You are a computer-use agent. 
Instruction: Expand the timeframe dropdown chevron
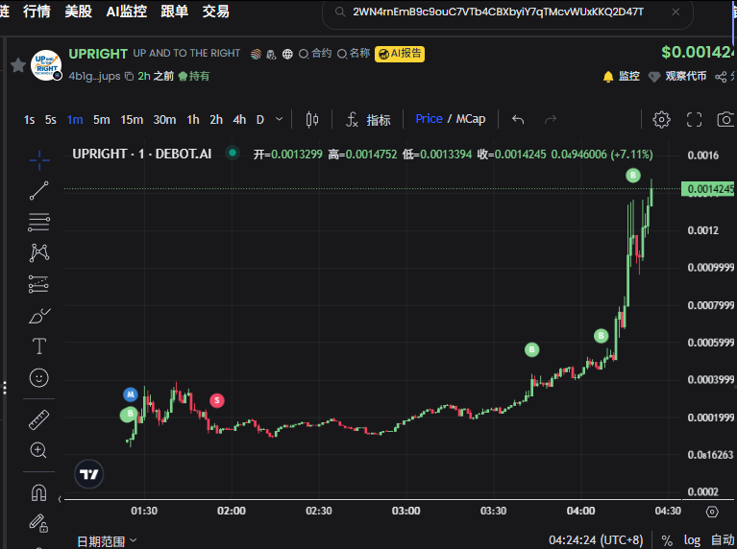coord(279,119)
